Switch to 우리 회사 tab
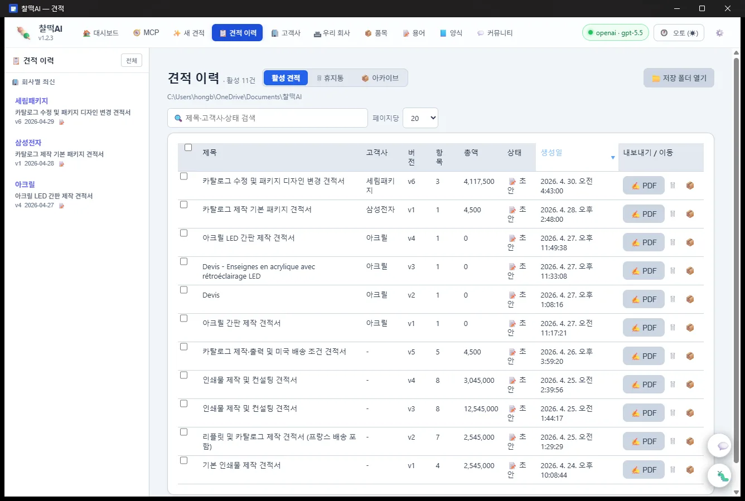 pyautogui.click(x=332, y=33)
